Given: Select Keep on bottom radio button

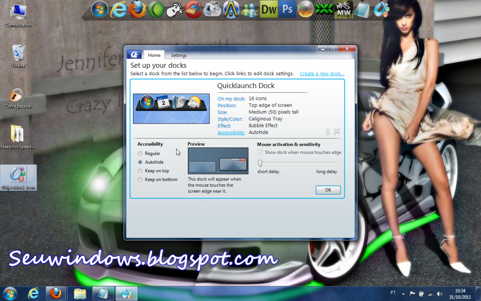Looking at the screenshot, I should coord(140,180).
